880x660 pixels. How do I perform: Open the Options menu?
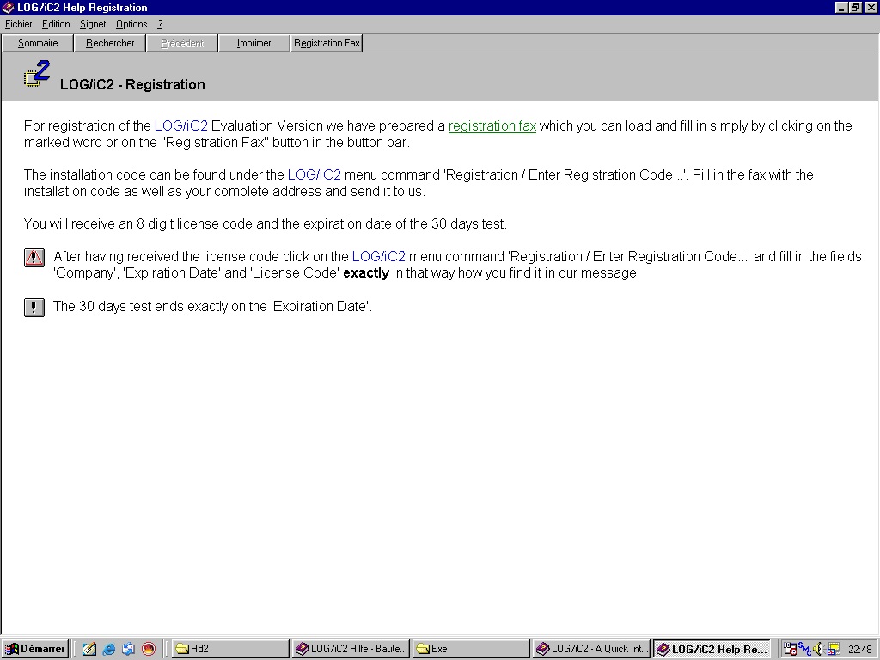pos(131,24)
